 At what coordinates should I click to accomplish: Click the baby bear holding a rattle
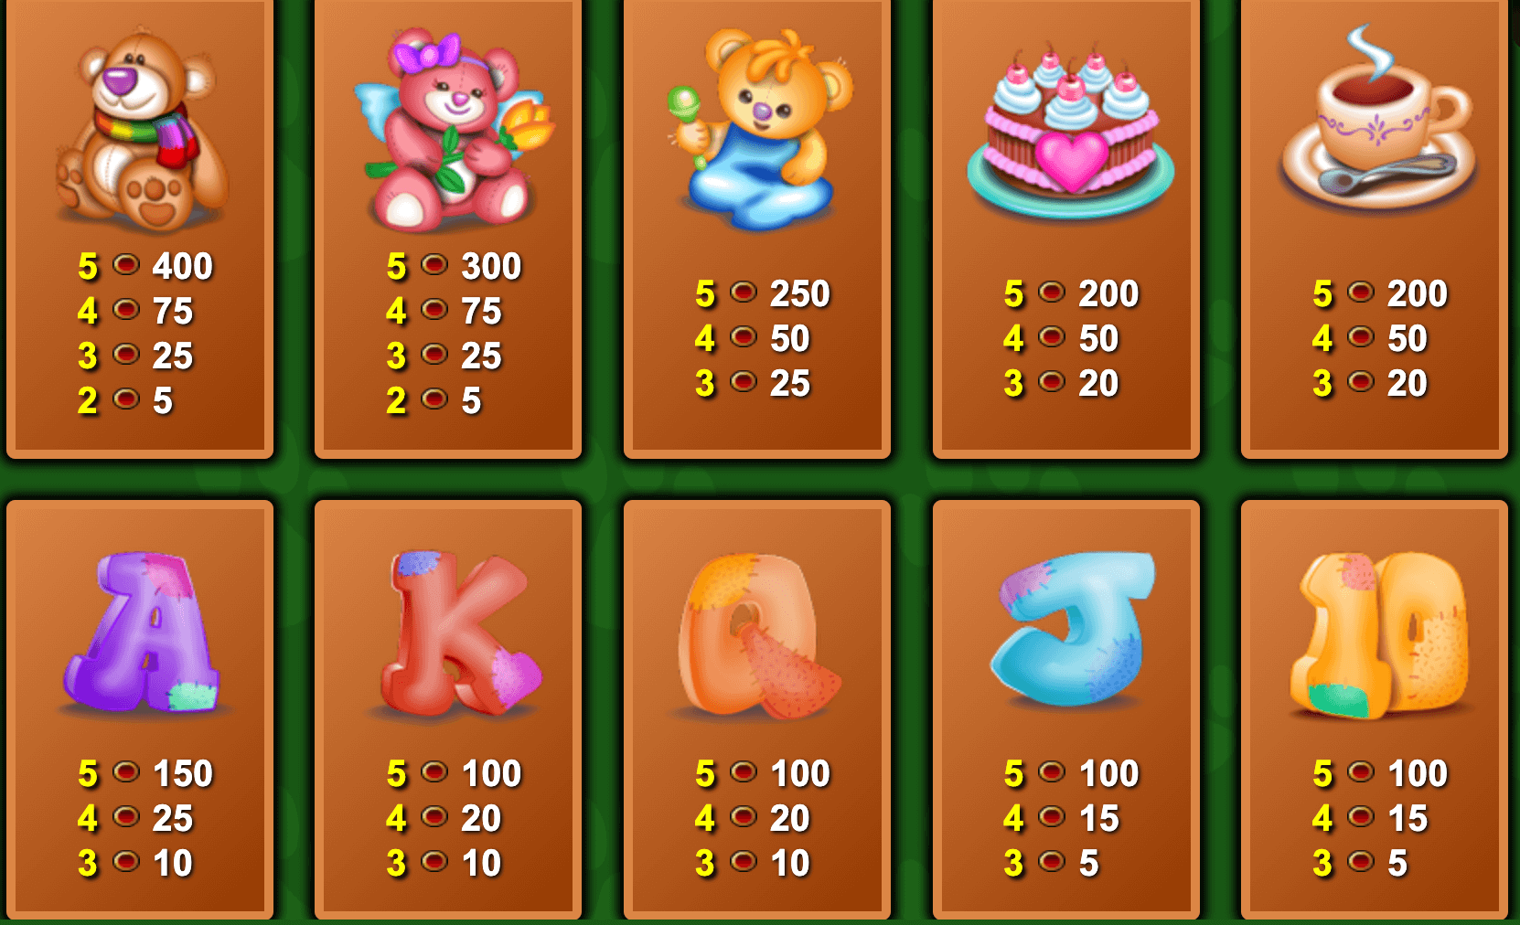click(x=759, y=128)
